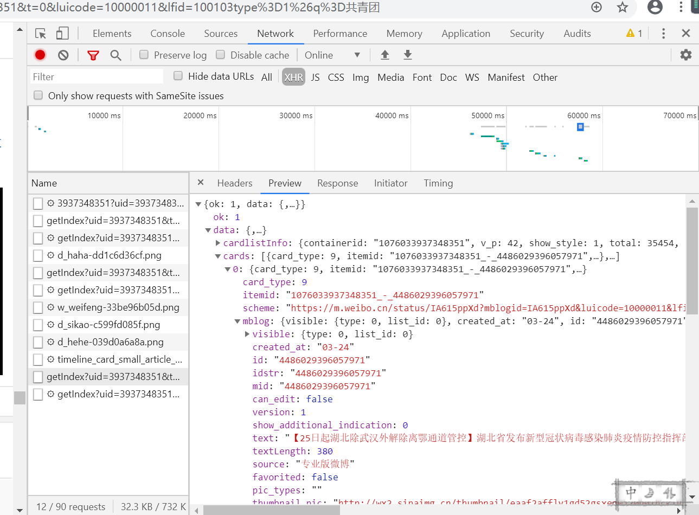
Task: Switch to the Elements panel tab
Action: (x=112, y=34)
